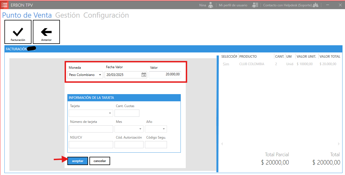Click the Anterior back arrow icon

(x=46, y=32)
